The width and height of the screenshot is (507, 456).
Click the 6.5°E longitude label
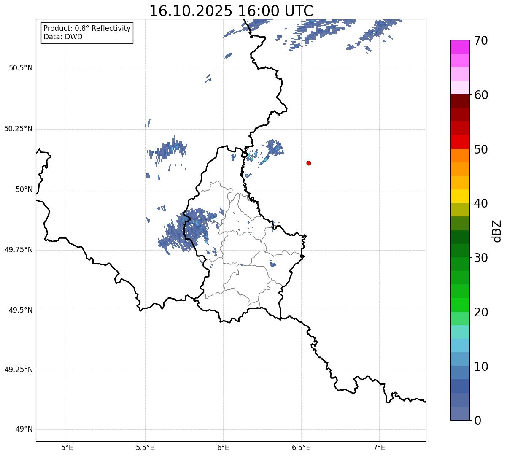(301, 447)
